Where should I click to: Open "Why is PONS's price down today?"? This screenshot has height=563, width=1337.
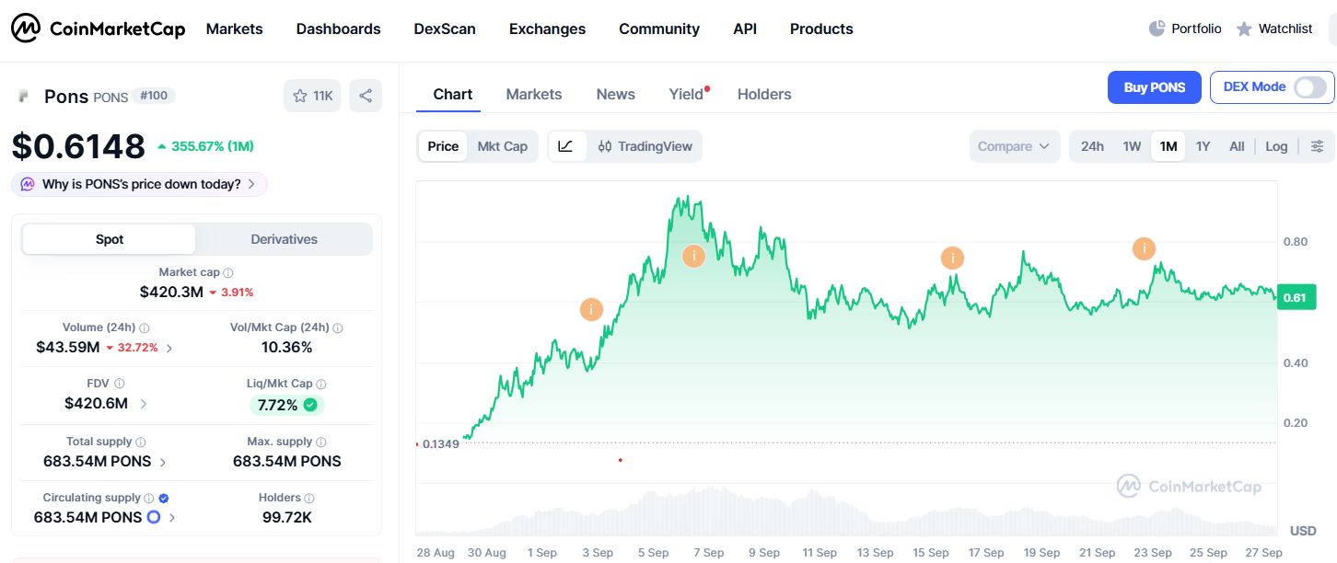139,184
